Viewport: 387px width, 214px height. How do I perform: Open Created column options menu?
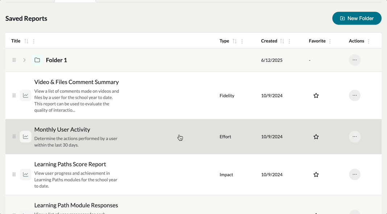point(289,41)
